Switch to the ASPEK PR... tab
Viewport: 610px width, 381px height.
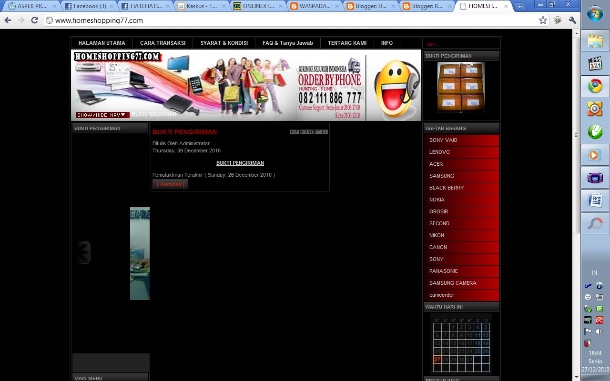coord(31,6)
